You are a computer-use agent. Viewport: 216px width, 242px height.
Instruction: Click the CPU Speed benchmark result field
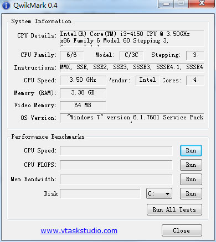(116, 151)
